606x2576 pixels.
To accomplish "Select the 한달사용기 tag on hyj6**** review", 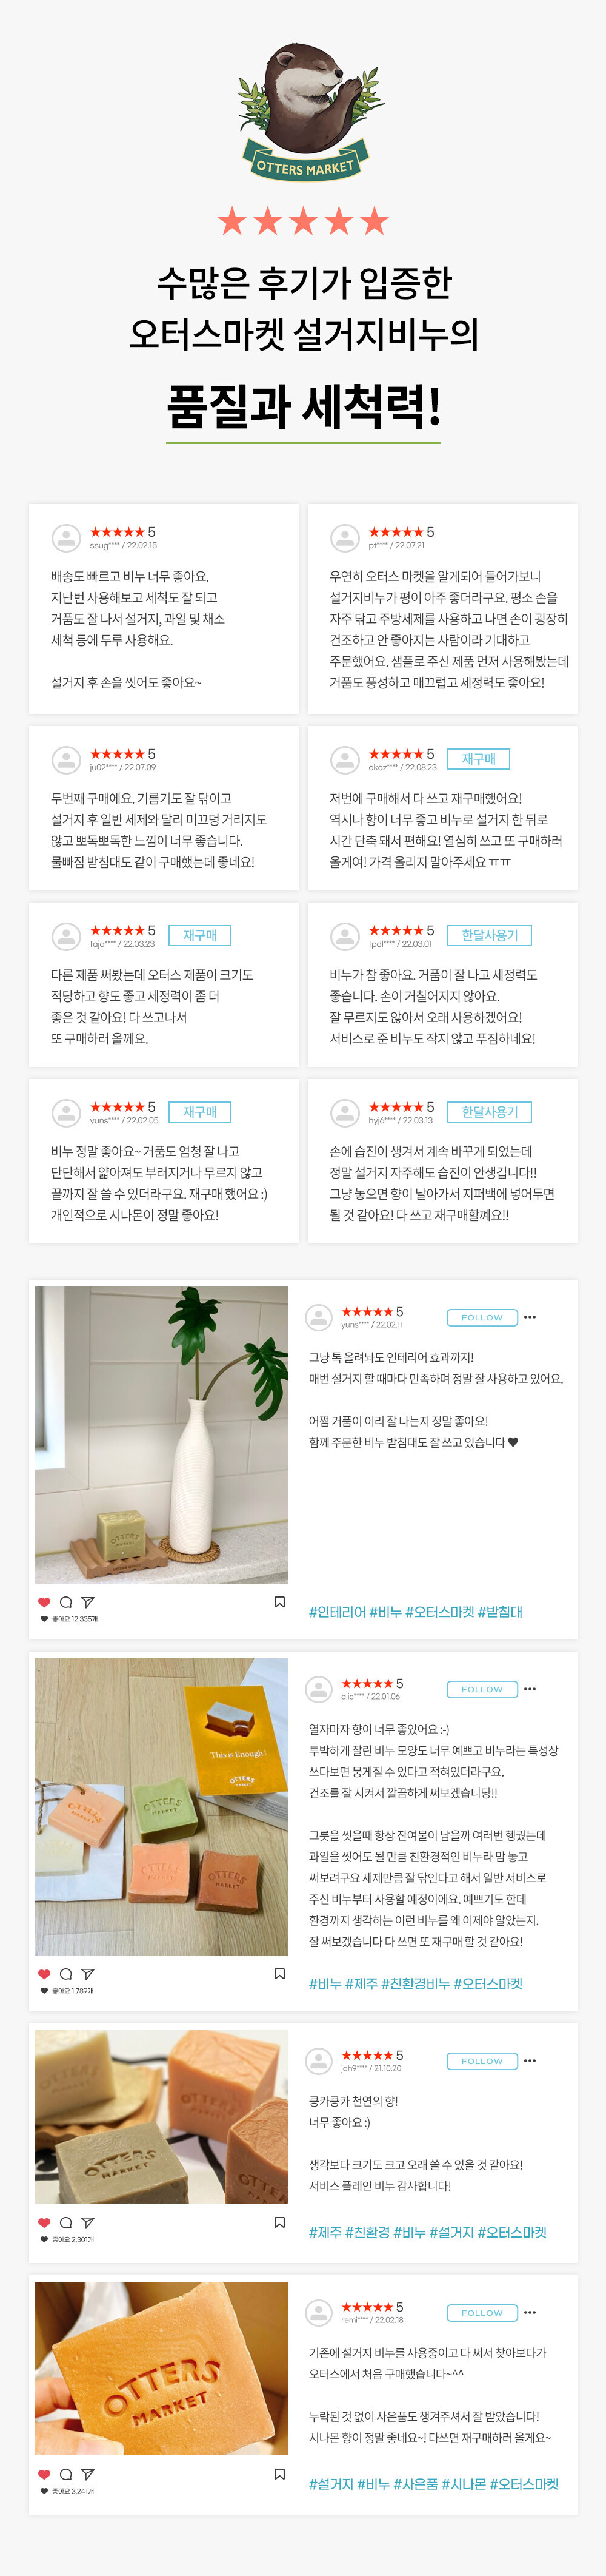I will 489,1111.
